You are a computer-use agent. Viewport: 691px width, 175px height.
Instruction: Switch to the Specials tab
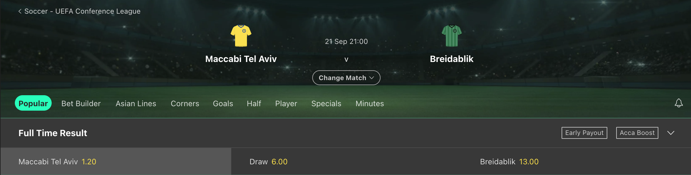click(326, 104)
